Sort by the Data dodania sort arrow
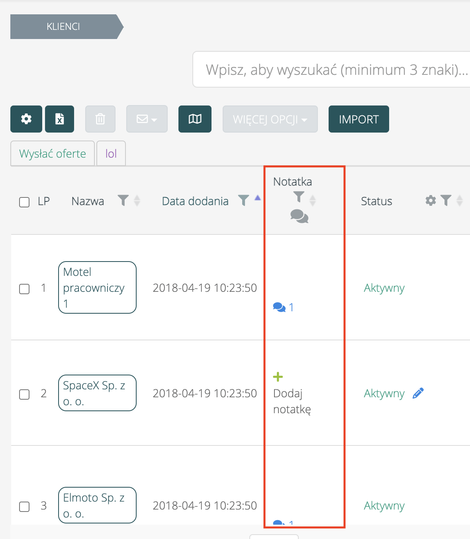The image size is (470, 539). [258, 198]
